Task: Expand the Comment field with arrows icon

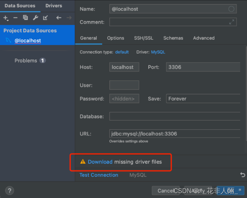Action: click(x=232, y=22)
